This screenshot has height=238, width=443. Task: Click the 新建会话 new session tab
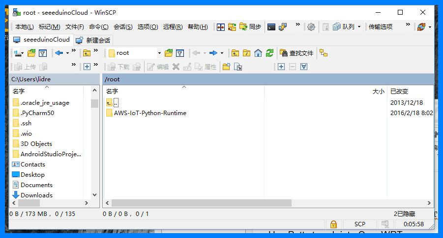tap(93, 40)
